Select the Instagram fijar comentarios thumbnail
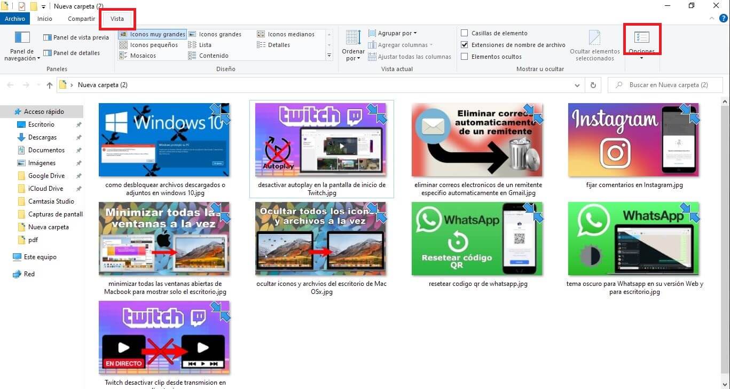730x389 pixels. (x=634, y=140)
